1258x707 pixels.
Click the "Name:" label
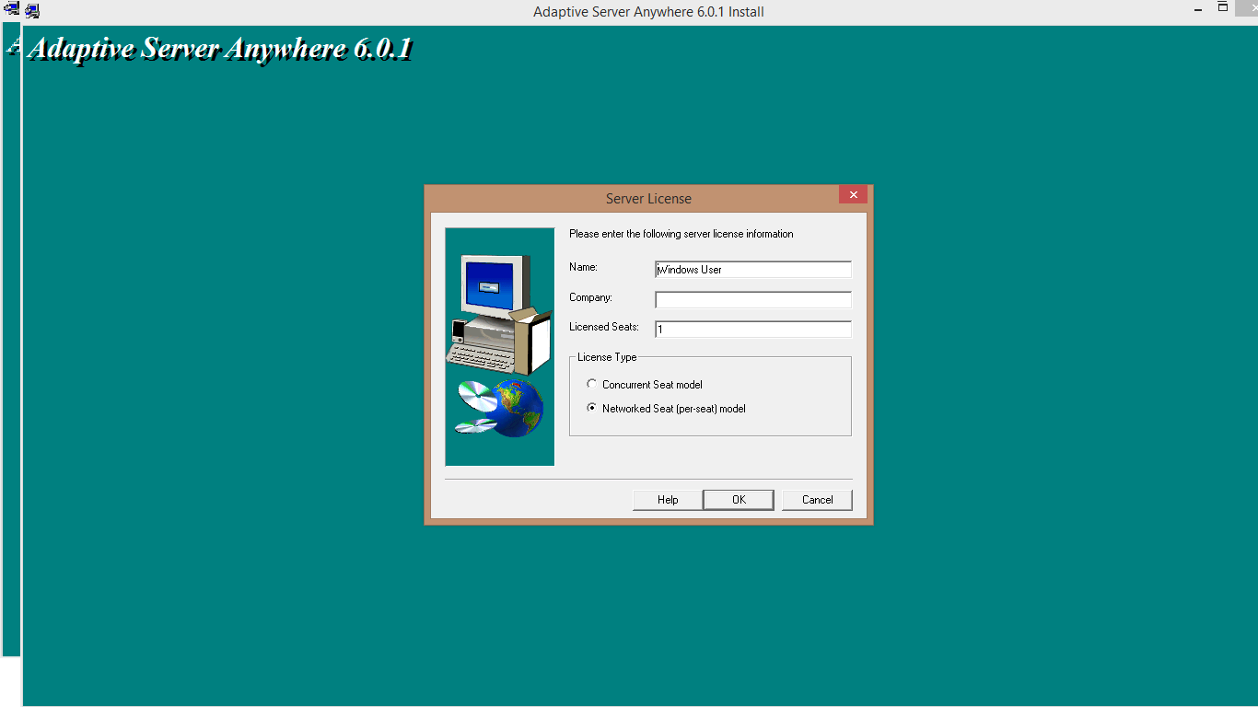(x=583, y=267)
